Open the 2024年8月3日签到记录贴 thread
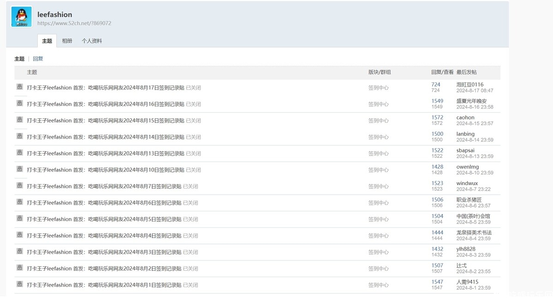Image resolution: width=553 pixels, height=301 pixels. pyautogui.click(x=104, y=252)
